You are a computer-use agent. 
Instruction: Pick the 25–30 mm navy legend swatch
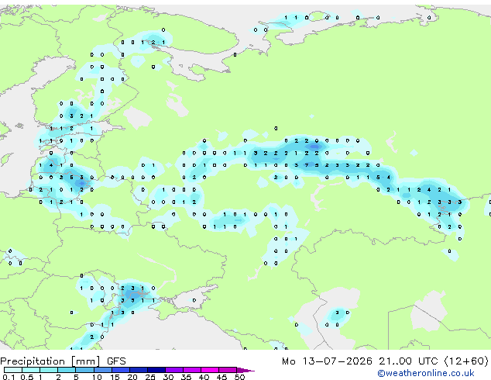[x=156, y=370]
